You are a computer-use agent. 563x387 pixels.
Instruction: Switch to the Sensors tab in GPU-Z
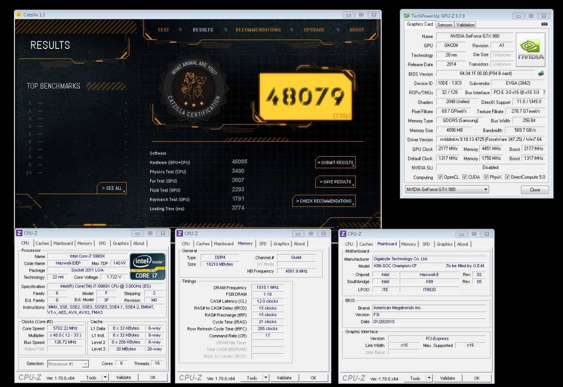(445, 25)
